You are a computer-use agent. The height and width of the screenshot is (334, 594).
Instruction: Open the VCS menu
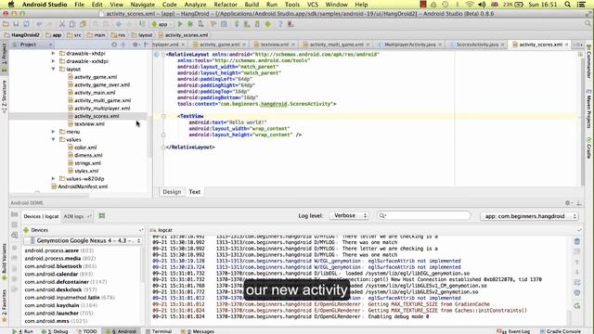(313, 5)
